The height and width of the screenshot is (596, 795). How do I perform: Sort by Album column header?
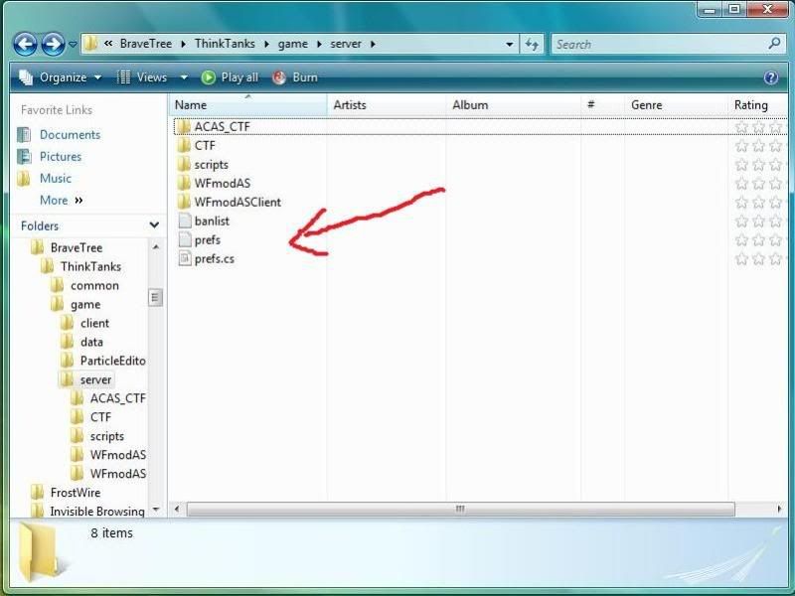(x=513, y=105)
